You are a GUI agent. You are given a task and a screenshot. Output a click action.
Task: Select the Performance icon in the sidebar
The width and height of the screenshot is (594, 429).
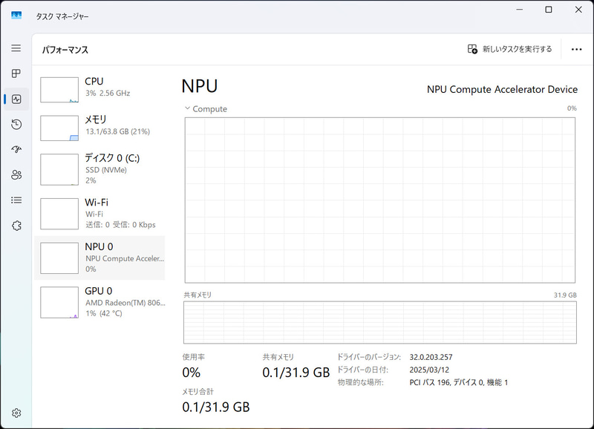point(16,99)
